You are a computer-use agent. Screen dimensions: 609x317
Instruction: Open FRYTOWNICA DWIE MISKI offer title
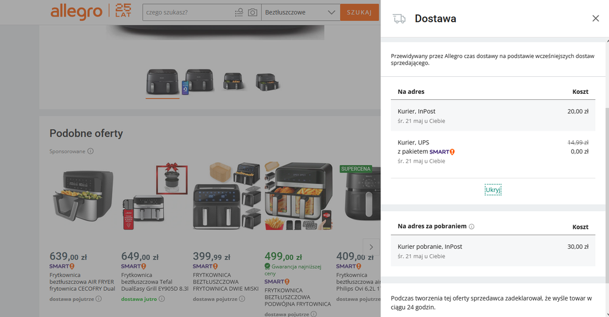point(226,282)
